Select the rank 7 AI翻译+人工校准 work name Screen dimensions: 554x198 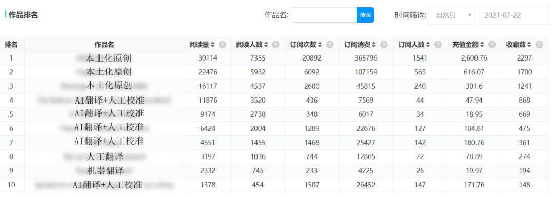110,142
